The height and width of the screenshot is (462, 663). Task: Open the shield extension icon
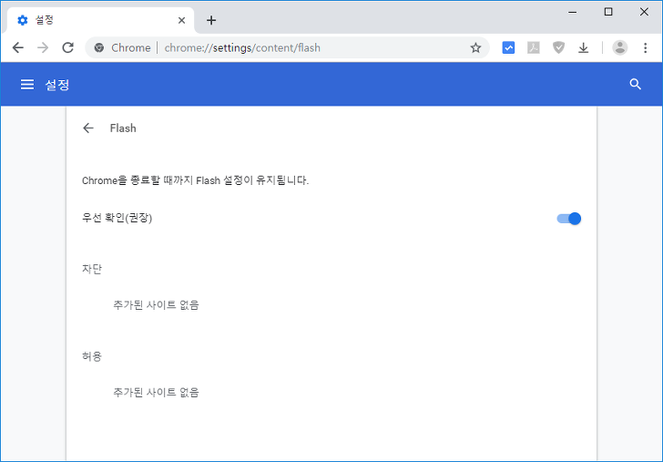[x=558, y=47]
